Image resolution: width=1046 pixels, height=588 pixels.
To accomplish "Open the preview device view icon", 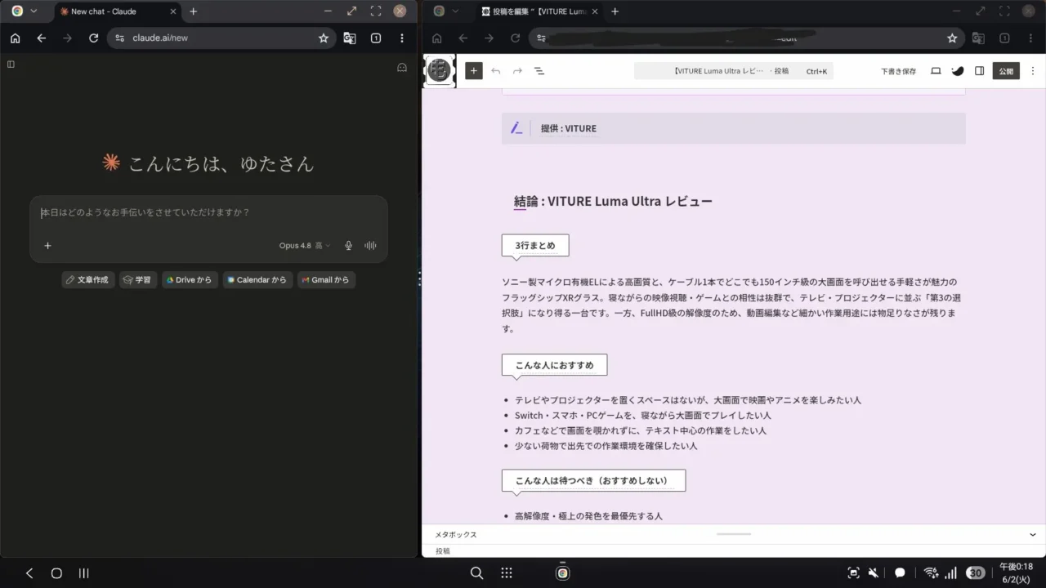I will (936, 71).
